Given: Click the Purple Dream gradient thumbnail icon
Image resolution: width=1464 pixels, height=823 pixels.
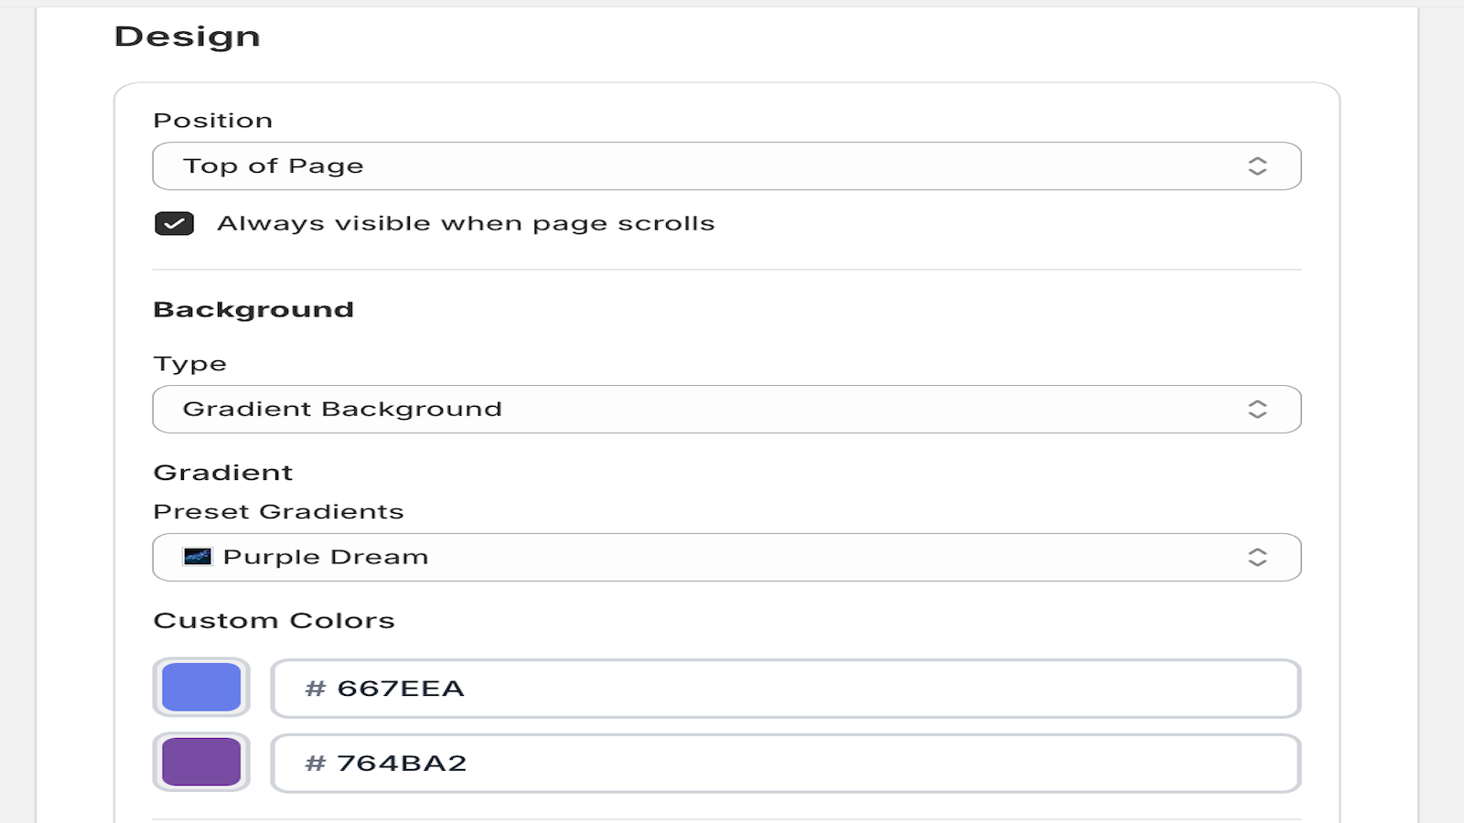Looking at the screenshot, I should pos(198,557).
